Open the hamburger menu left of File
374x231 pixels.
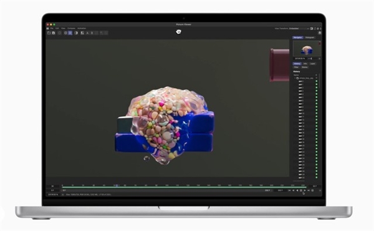[47, 29]
